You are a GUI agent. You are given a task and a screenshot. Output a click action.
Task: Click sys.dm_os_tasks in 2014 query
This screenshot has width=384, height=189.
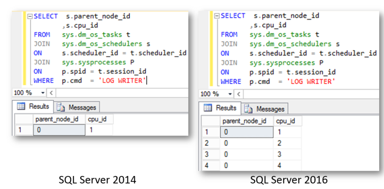pos(92,35)
